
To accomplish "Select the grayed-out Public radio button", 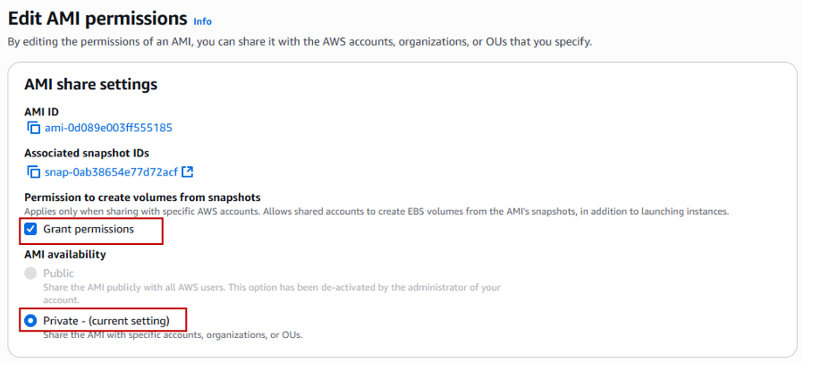I will point(31,273).
